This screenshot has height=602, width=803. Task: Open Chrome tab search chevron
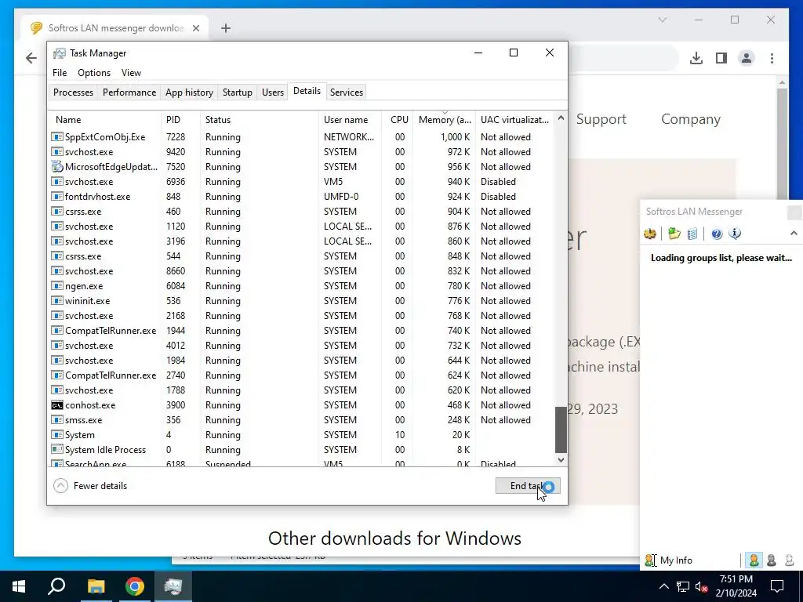tap(662, 20)
